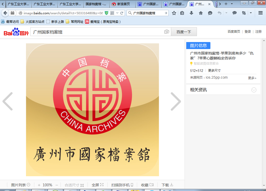Screen dimensions: 266x191
Task: Click the camera image-search icon
Action: 167,32
